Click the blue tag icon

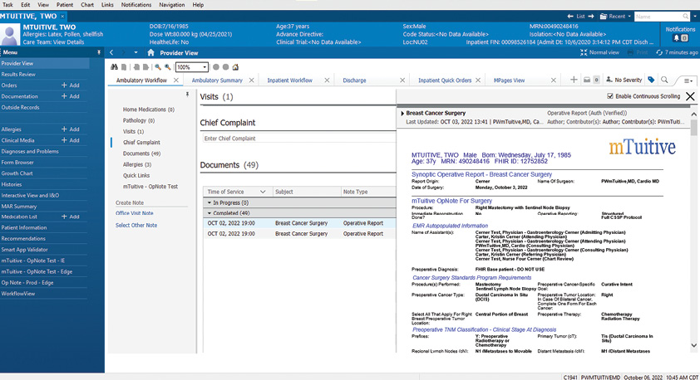click(651, 80)
